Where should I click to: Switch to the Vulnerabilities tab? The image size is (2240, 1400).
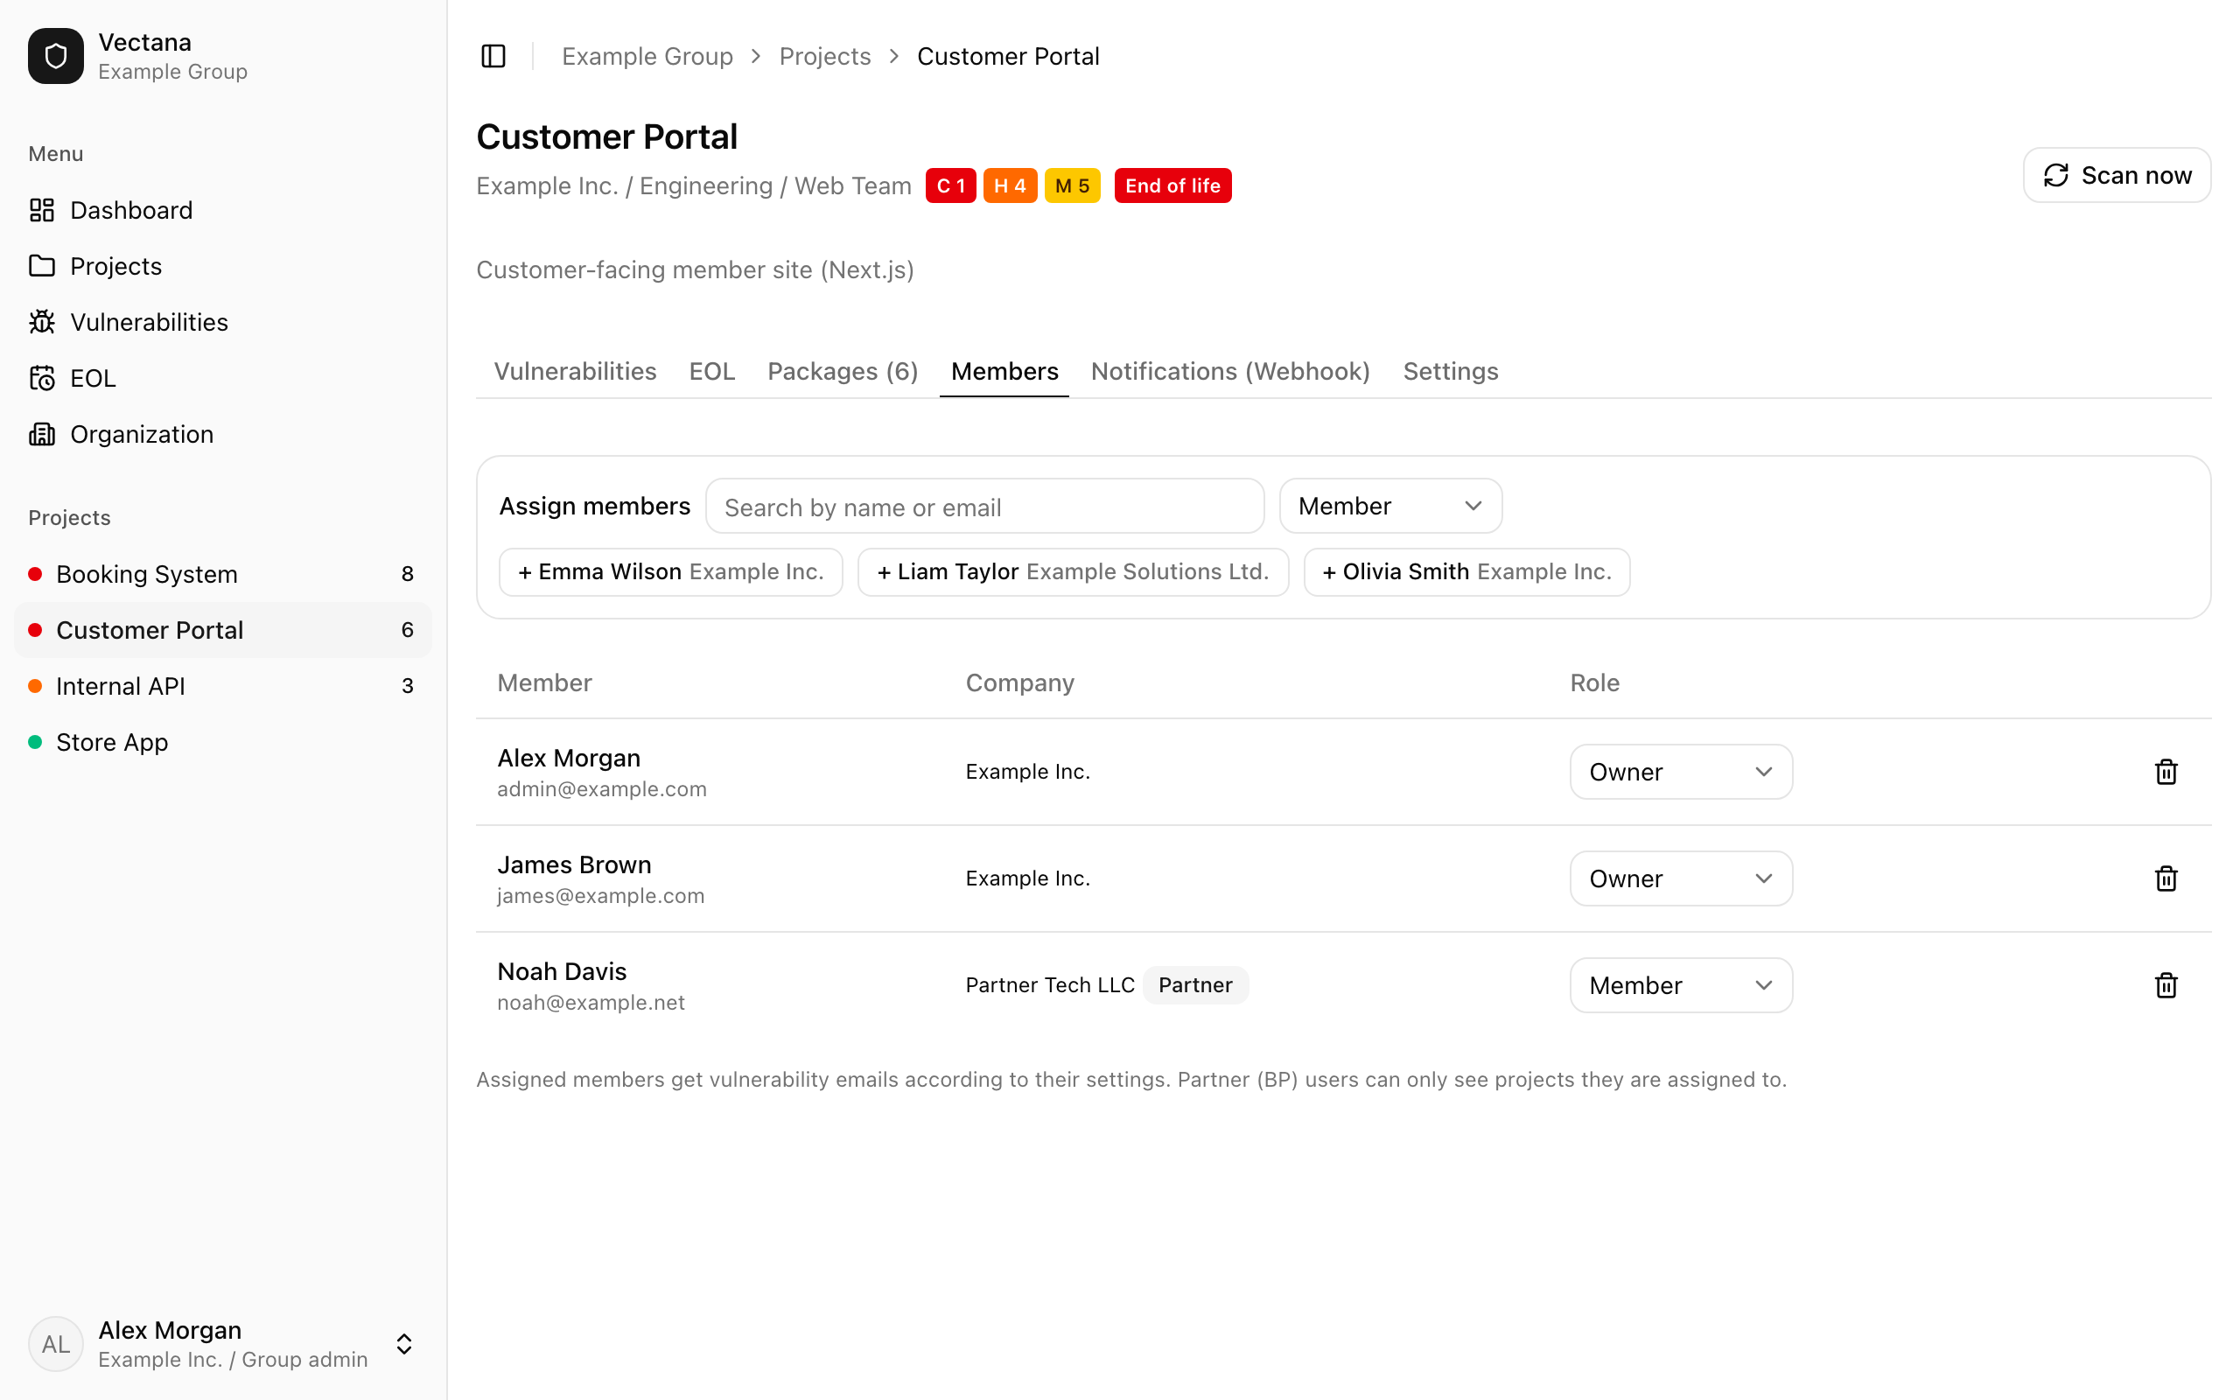click(575, 371)
